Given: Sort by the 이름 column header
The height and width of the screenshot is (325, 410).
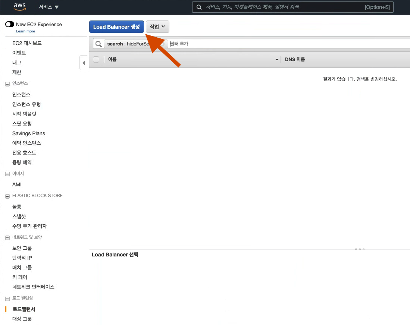Looking at the screenshot, I should tap(112, 59).
